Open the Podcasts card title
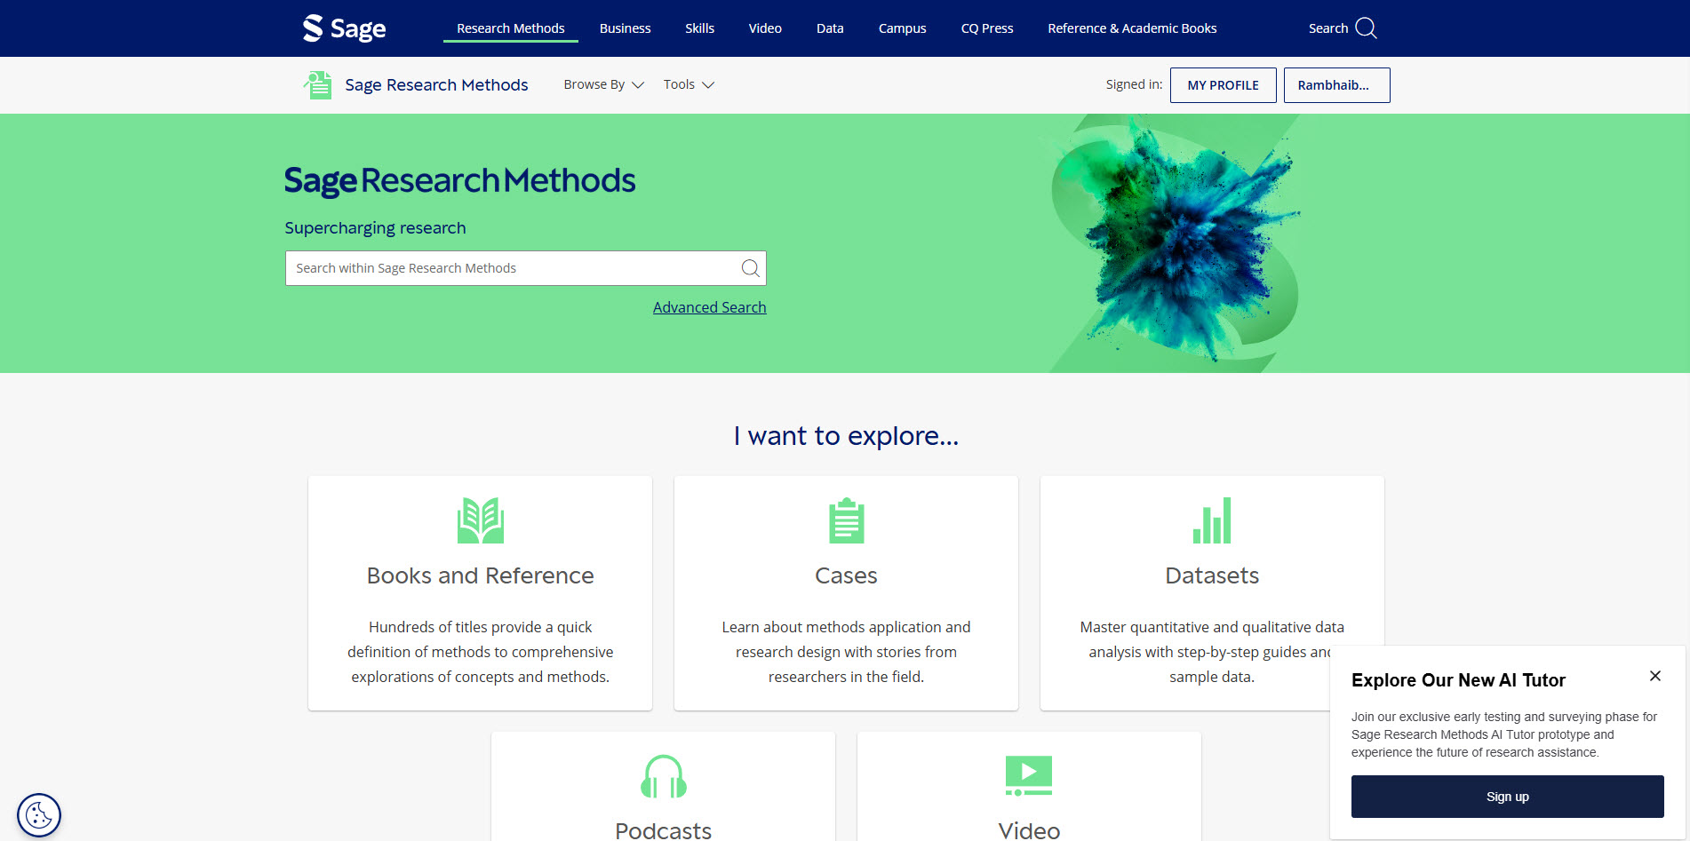 click(664, 830)
